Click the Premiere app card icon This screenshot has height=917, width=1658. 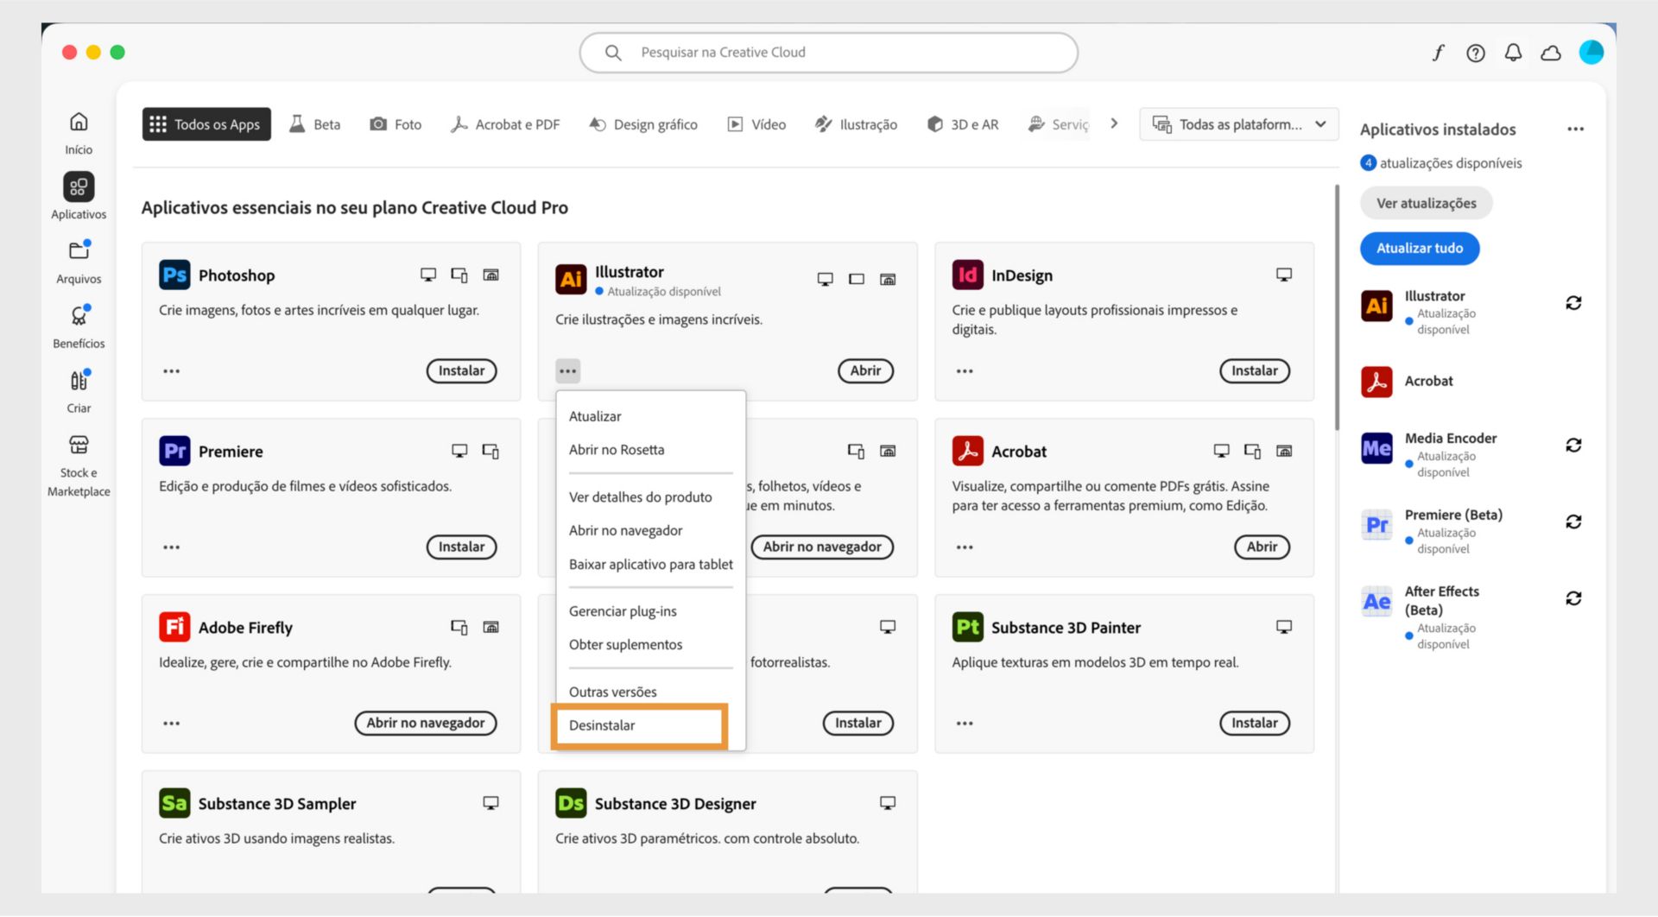coord(174,452)
